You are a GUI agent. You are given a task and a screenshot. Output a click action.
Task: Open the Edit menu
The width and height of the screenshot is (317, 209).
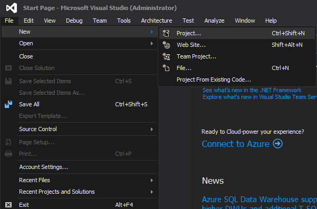pos(28,21)
